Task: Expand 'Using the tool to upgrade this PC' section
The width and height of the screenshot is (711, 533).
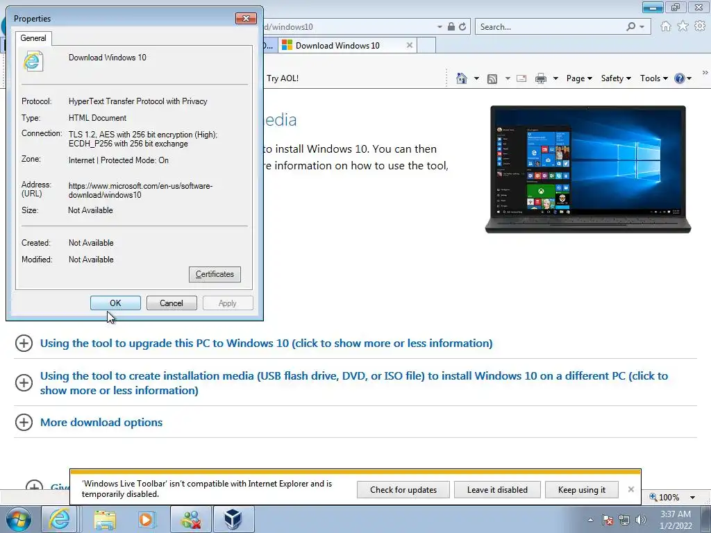Action: [24, 343]
